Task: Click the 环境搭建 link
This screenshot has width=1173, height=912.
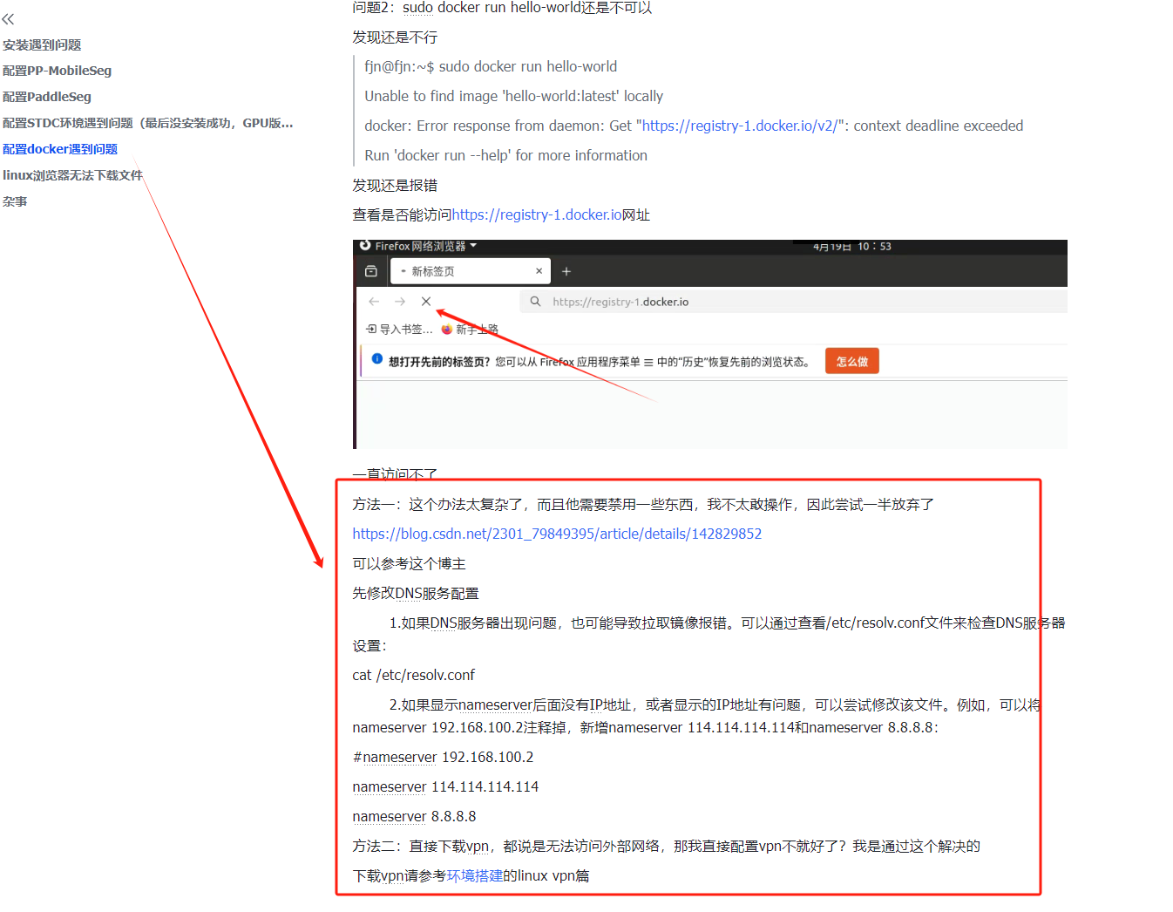Action: pyautogui.click(x=475, y=875)
